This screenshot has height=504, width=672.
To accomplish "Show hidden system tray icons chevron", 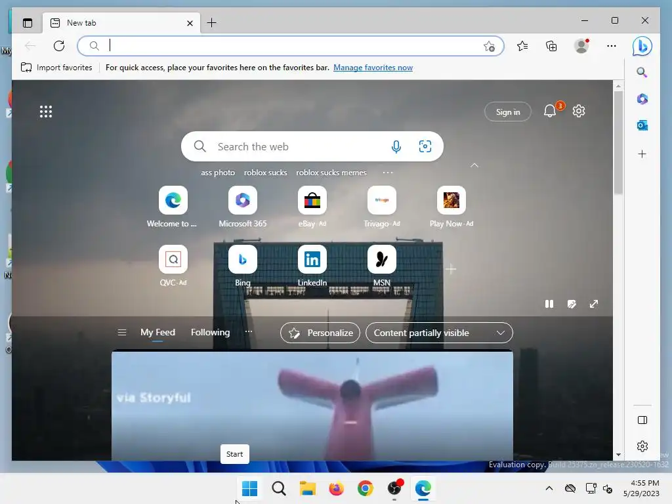I will coord(549,488).
